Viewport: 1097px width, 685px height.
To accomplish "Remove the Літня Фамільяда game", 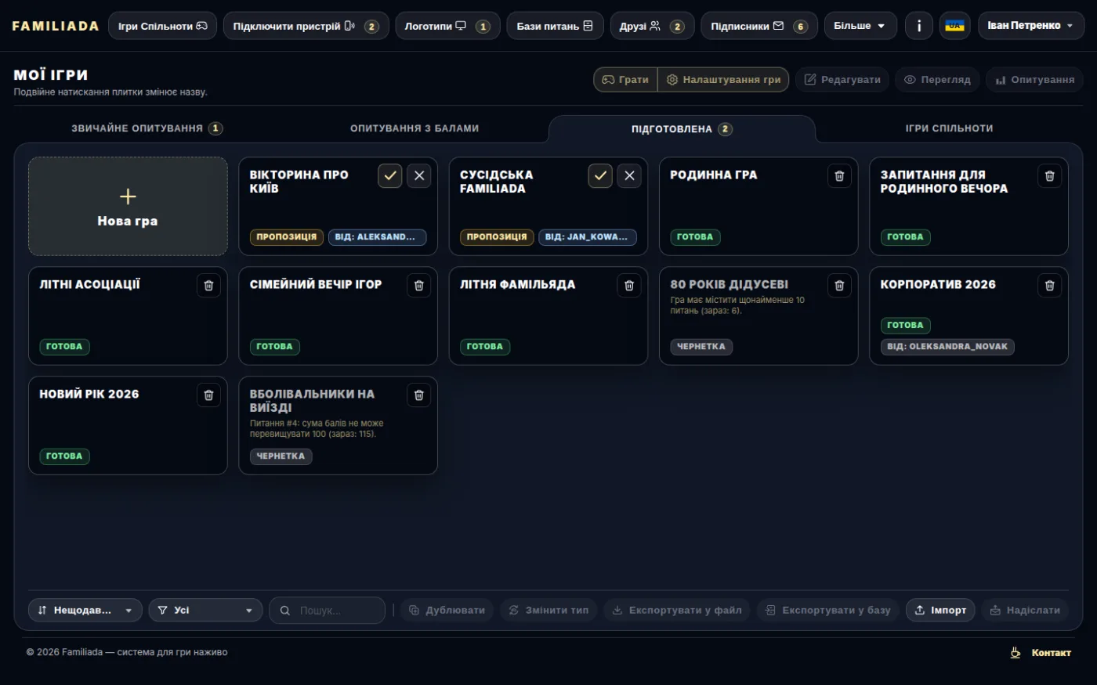I will pyautogui.click(x=629, y=286).
